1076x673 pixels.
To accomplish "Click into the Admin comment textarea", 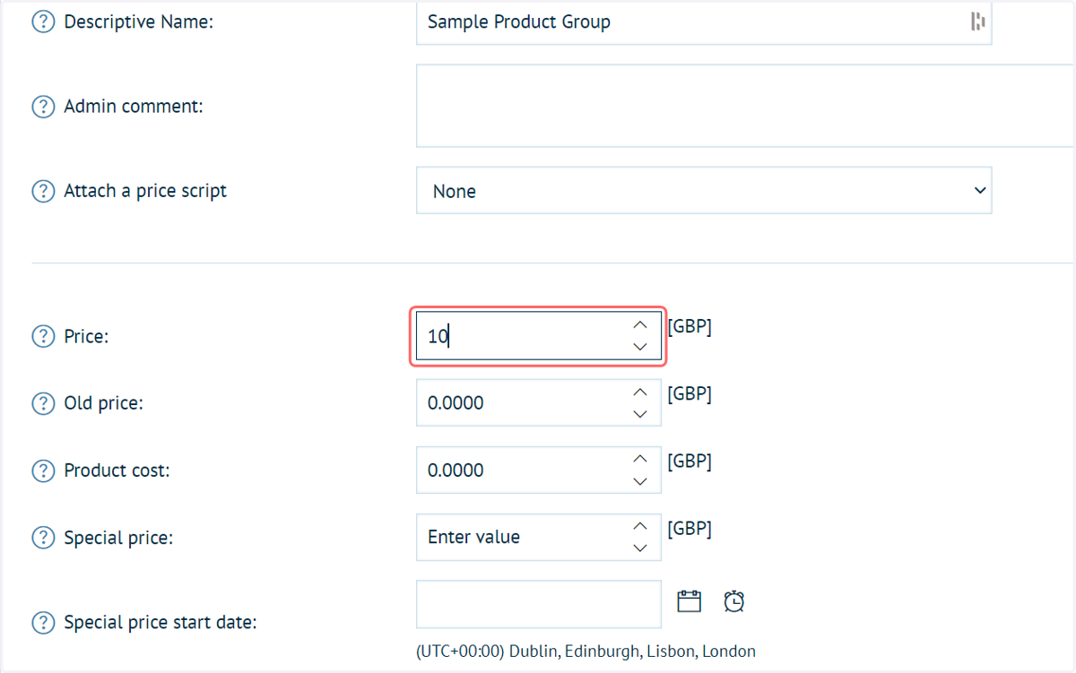I will 745,106.
